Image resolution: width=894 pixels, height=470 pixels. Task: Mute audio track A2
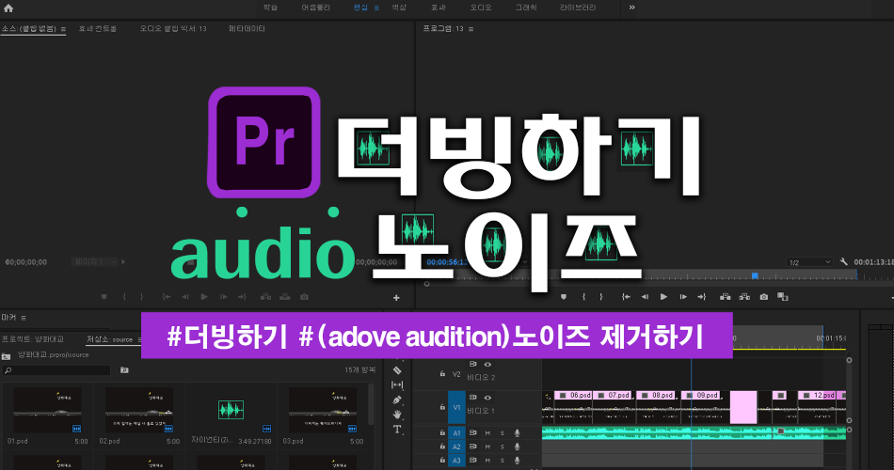487,446
